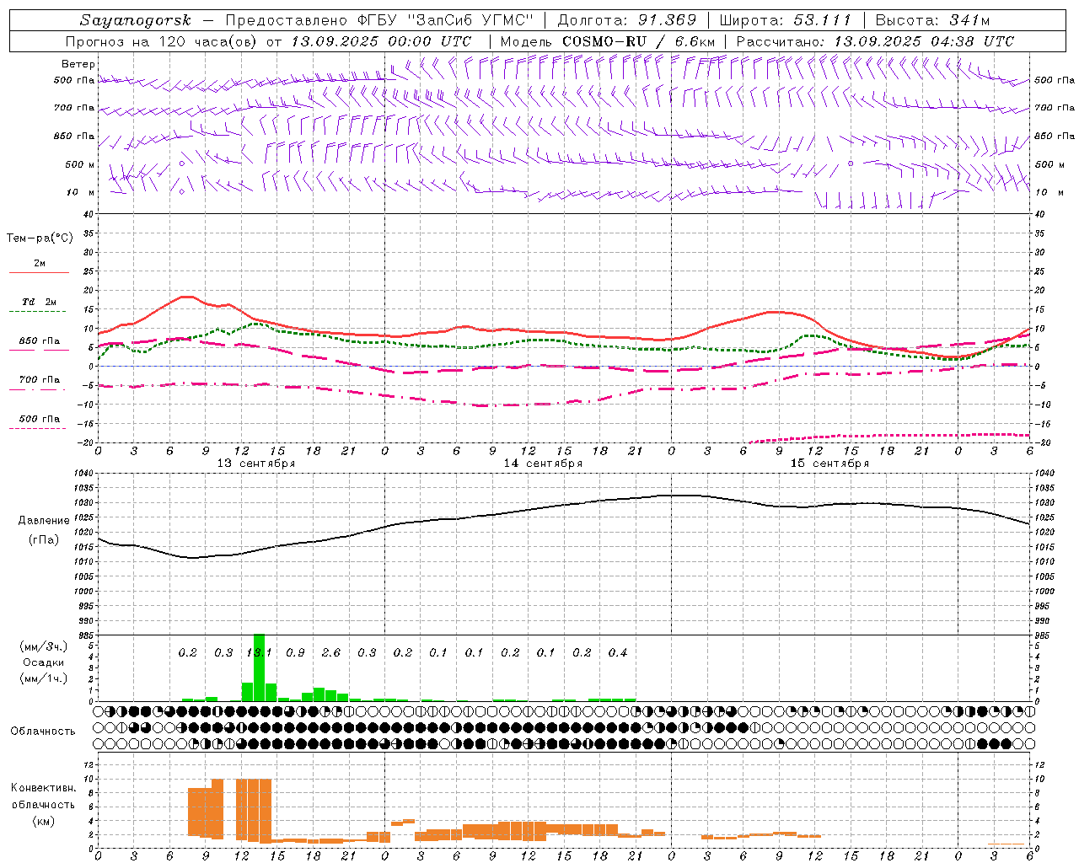Click the Sayanogorsk location title
The image size is (1079, 863).
(x=136, y=20)
